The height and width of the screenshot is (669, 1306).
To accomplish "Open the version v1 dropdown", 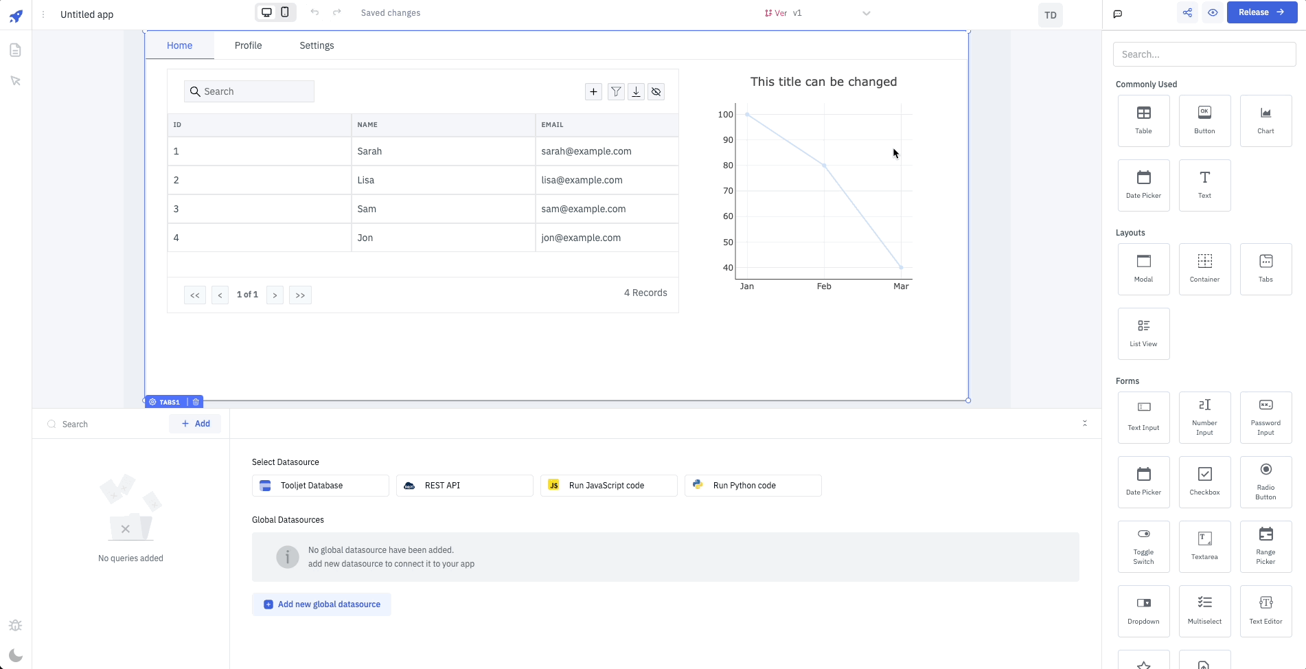I will 866,13.
